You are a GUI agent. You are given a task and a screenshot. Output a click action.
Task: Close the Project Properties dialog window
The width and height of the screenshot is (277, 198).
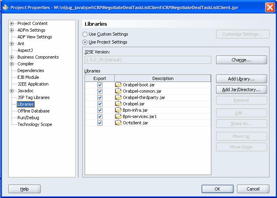tap(269, 7)
